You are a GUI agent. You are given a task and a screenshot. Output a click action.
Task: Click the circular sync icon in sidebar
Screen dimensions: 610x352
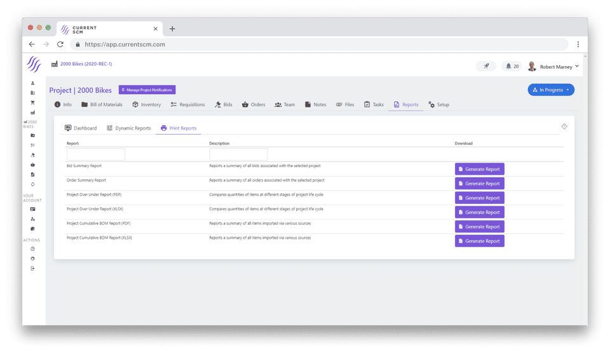pos(32,184)
